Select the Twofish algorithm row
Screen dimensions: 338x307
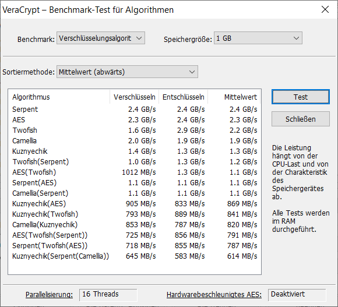(x=135, y=130)
